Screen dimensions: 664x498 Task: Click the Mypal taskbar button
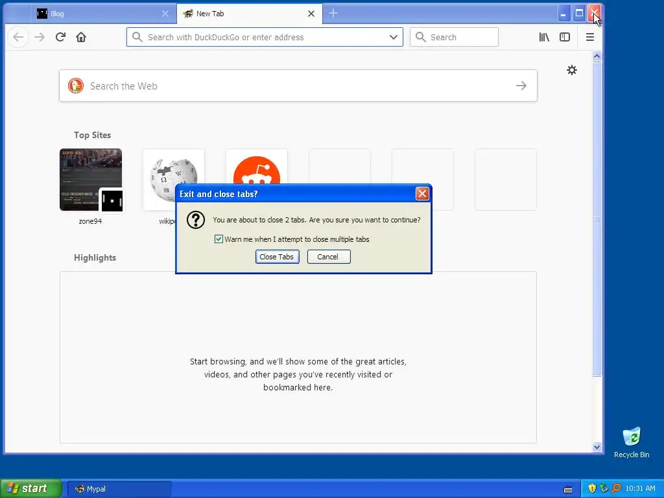(119, 489)
